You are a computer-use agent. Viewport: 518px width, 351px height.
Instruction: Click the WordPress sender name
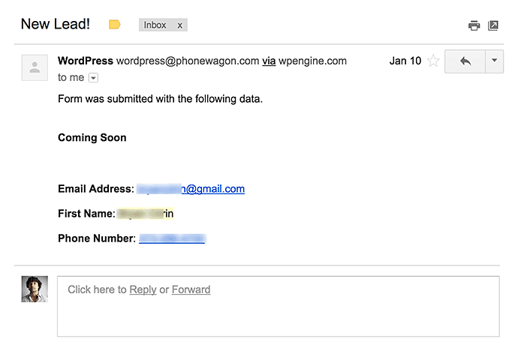pyautogui.click(x=86, y=61)
